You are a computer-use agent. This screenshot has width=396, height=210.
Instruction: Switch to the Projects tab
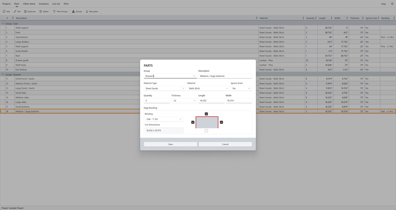coord(7,4)
